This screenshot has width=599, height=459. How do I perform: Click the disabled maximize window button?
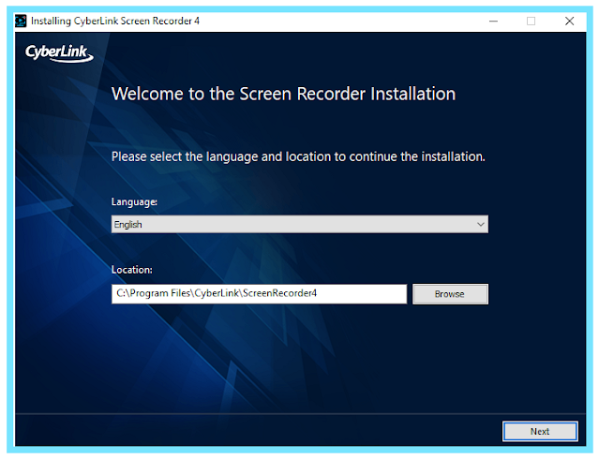coord(531,21)
